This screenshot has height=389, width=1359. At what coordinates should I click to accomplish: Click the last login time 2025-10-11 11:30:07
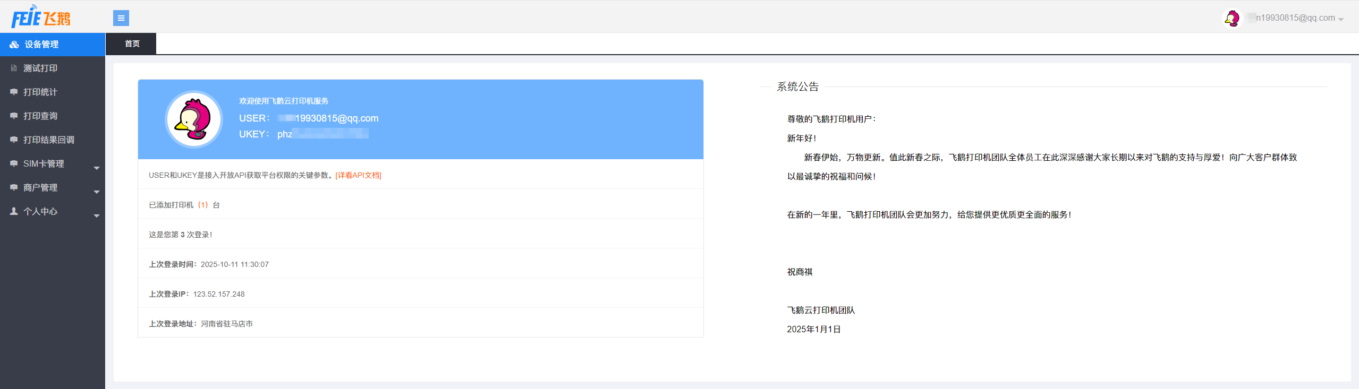click(235, 264)
